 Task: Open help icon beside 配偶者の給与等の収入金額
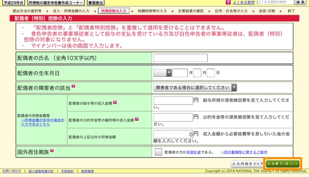[115, 102]
